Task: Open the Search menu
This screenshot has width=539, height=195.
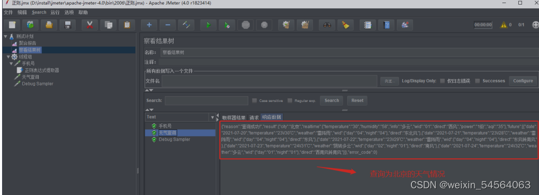Action: pyautogui.click(x=39, y=12)
